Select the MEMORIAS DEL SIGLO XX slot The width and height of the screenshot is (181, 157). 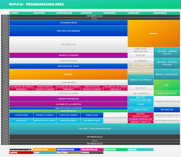[140, 72]
